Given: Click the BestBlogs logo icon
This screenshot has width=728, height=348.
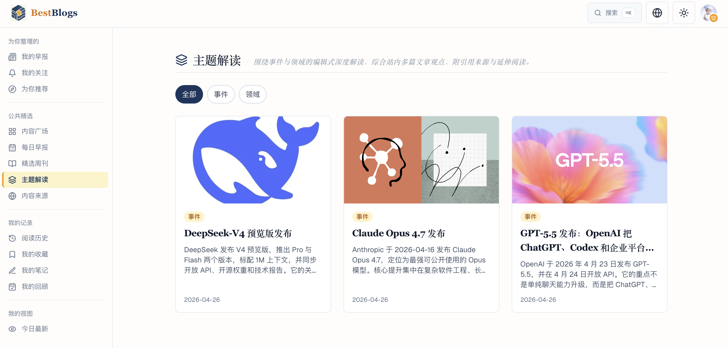Looking at the screenshot, I should click(x=18, y=13).
